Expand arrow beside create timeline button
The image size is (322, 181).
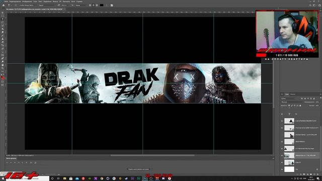[152, 169]
